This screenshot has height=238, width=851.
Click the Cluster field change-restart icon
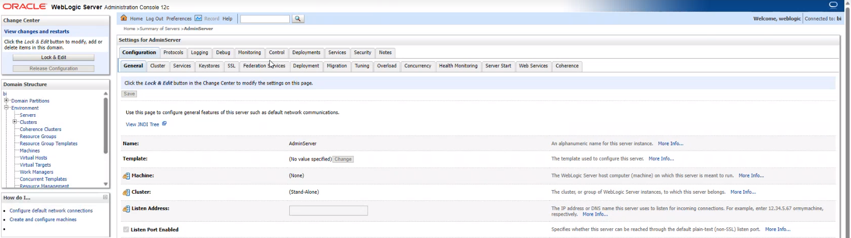[126, 192]
